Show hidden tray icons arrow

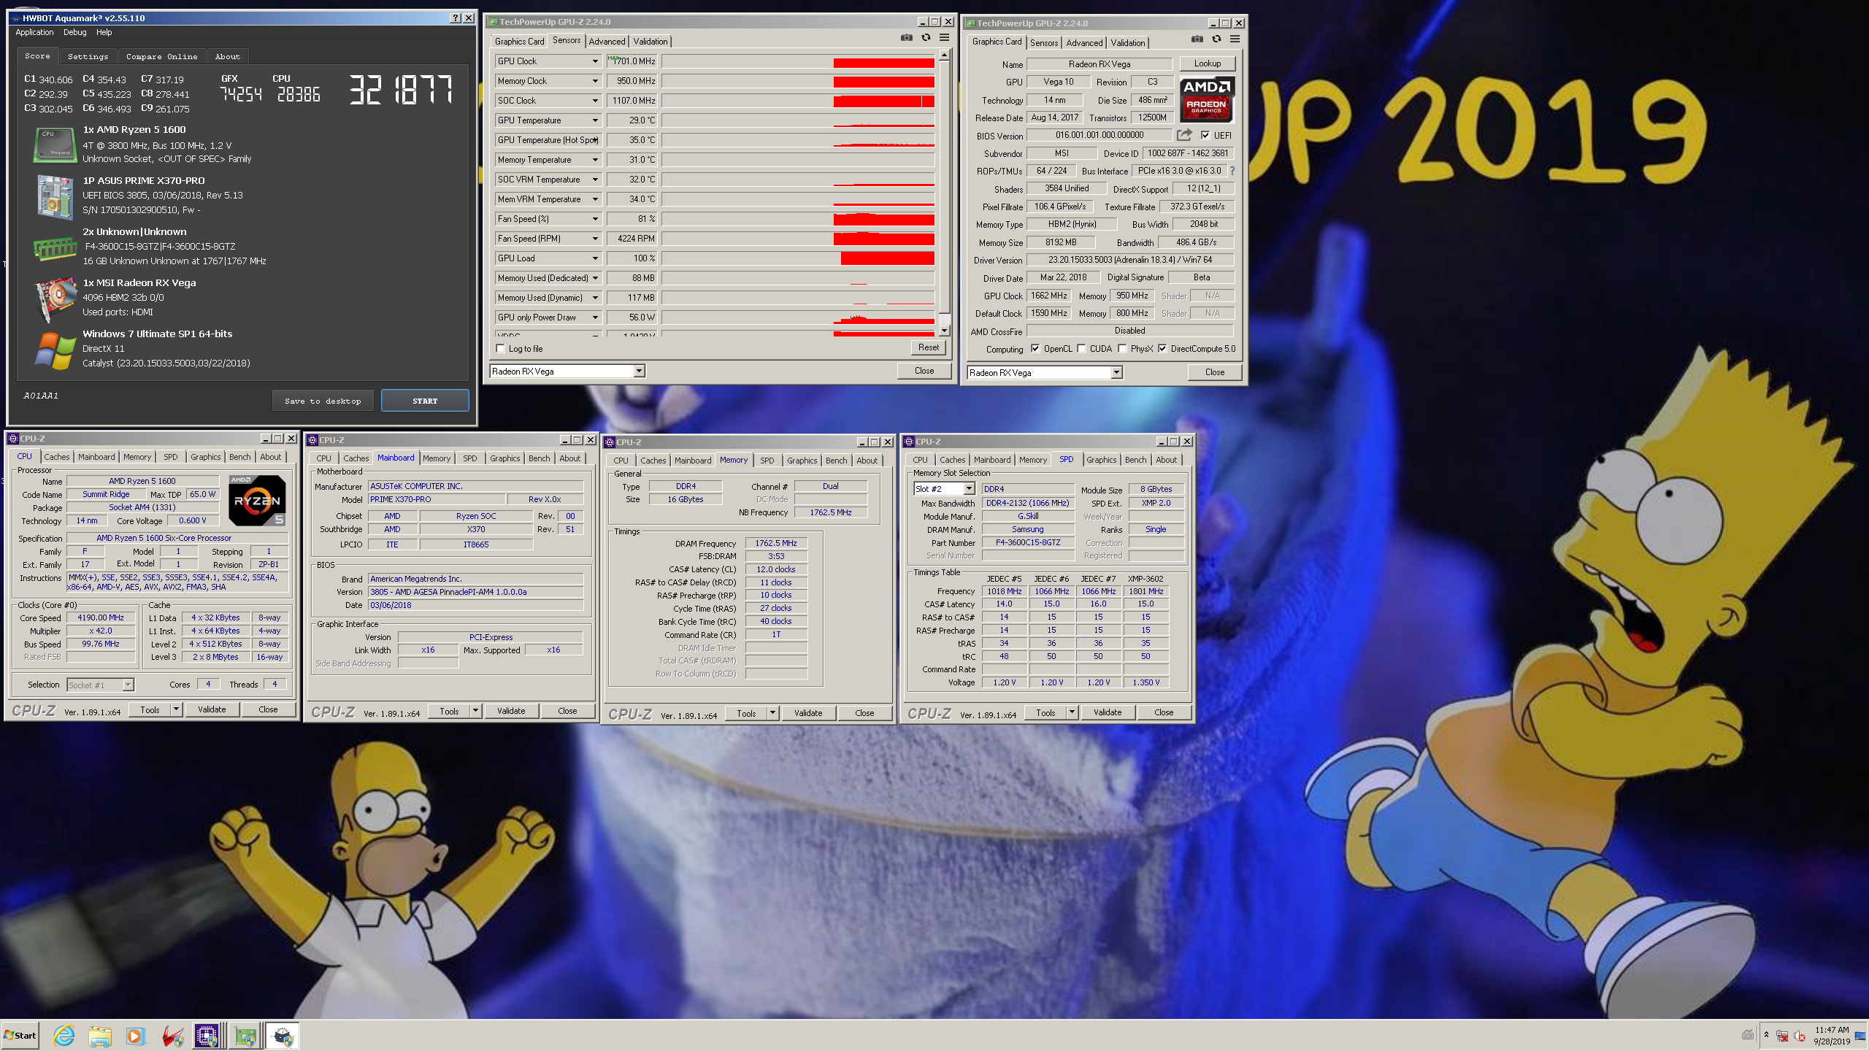[1766, 1035]
